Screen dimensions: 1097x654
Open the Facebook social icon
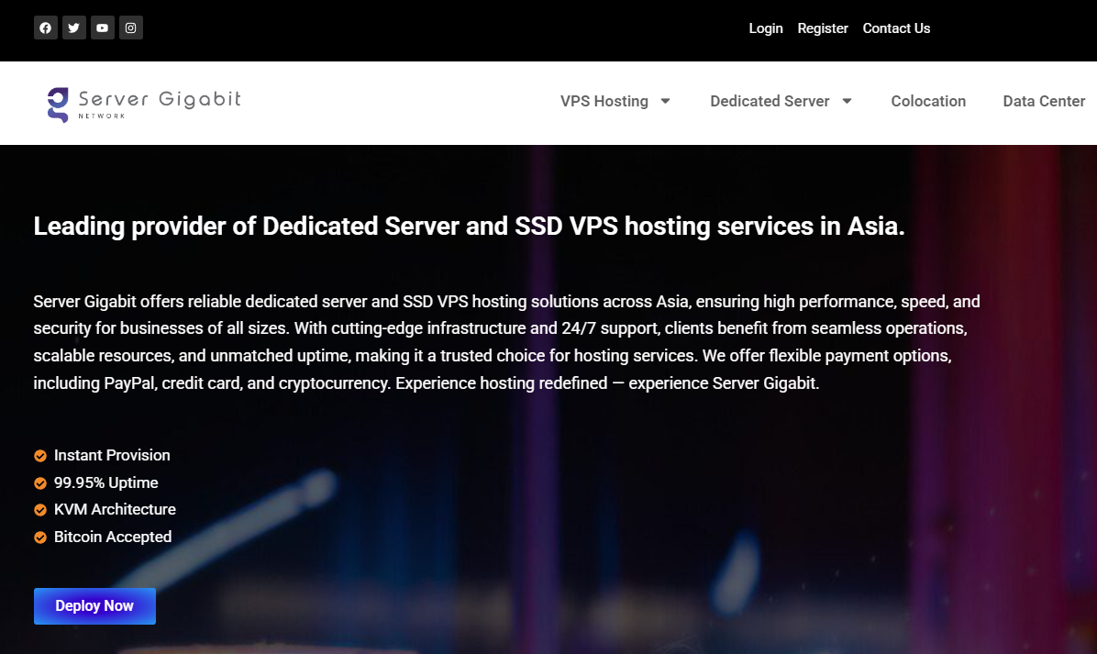(x=46, y=28)
